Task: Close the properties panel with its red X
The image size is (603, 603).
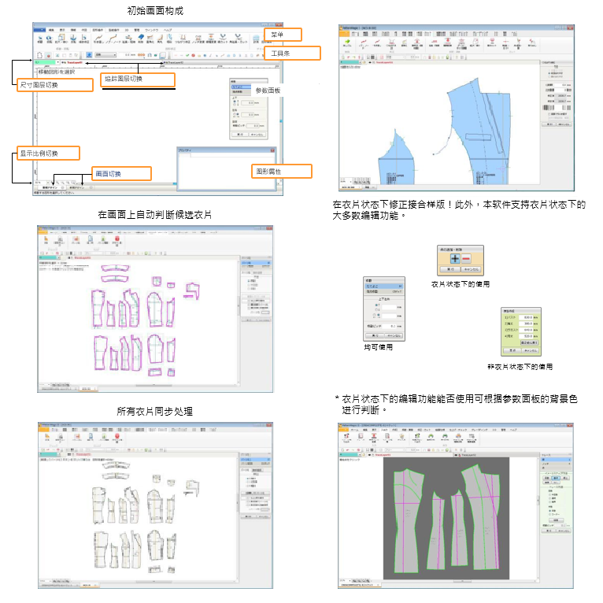Action: point(272,150)
